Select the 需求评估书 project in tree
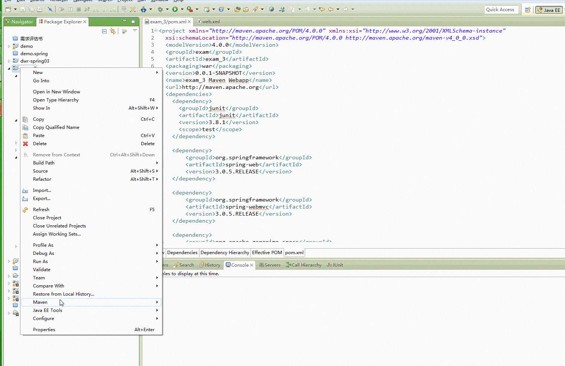The height and width of the screenshot is (366, 565). (32, 39)
